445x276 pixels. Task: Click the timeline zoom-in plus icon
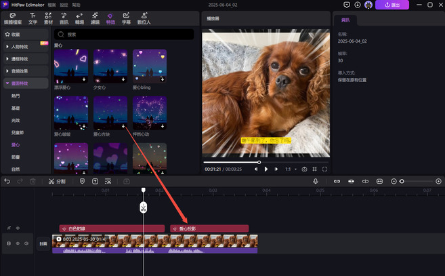[x=438, y=181]
